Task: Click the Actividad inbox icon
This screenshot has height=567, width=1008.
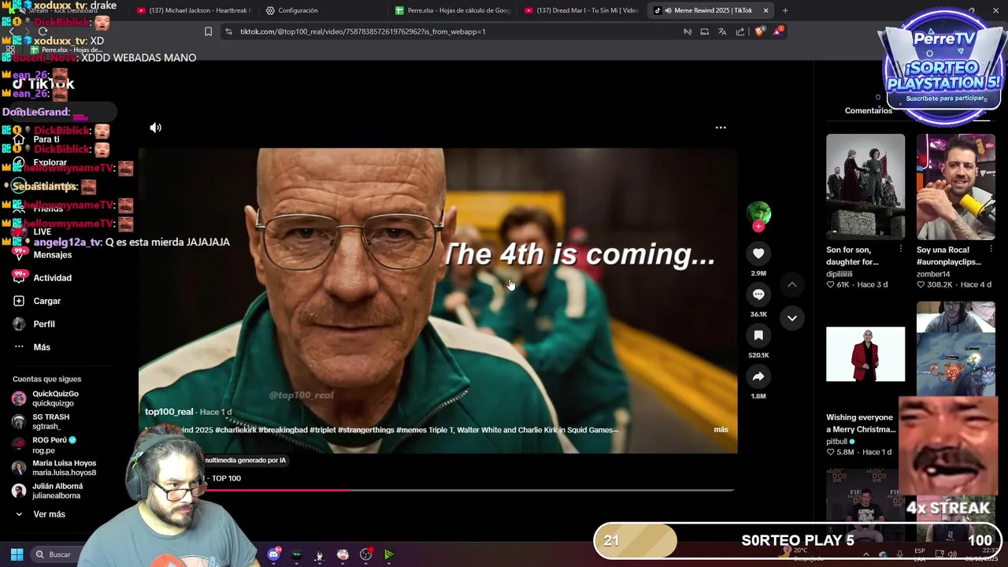Action: [x=19, y=277]
